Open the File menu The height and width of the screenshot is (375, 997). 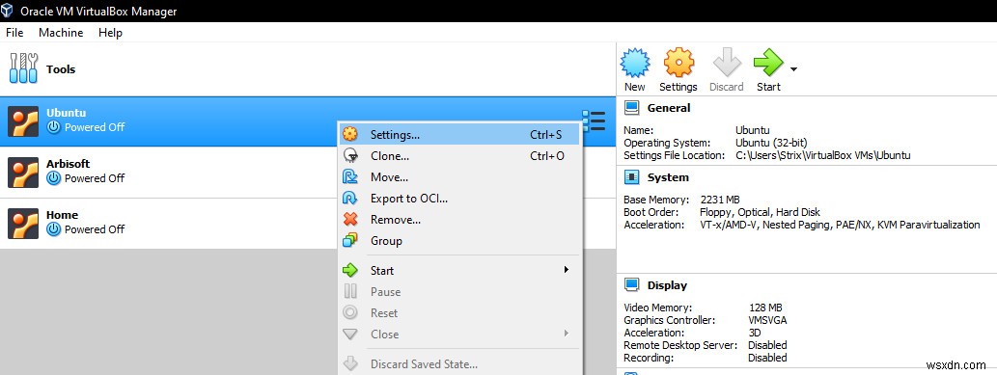(14, 33)
